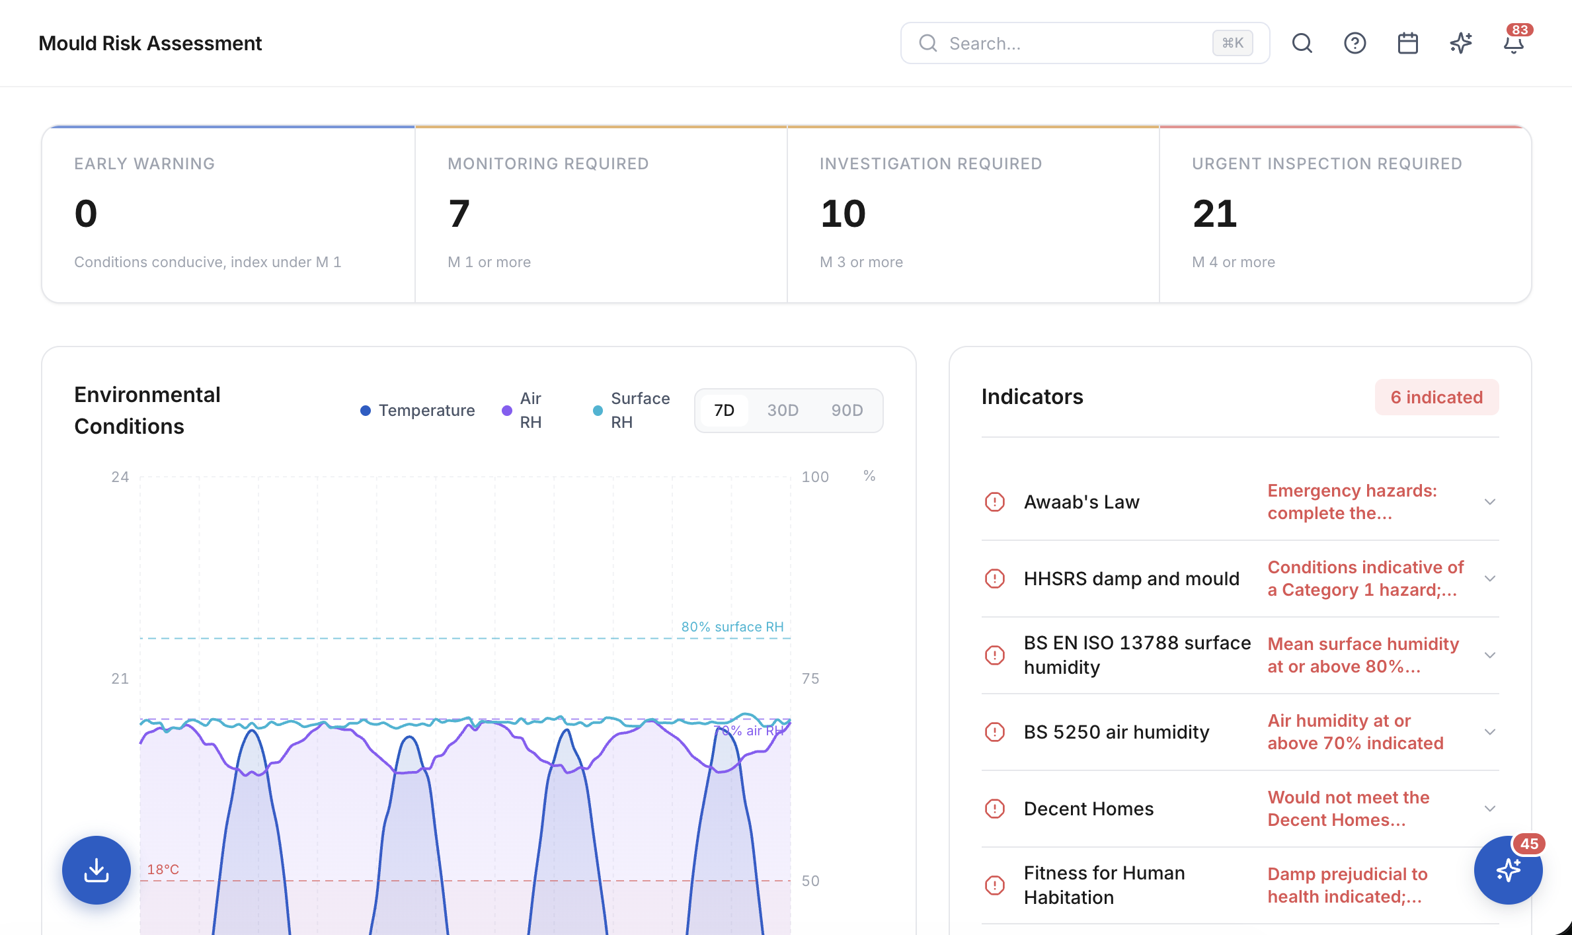Open the calendar icon in header

coord(1407,43)
